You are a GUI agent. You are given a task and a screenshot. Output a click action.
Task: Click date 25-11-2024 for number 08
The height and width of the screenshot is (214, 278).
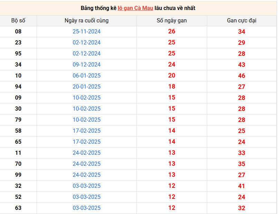pyautogui.click(x=86, y=31)
